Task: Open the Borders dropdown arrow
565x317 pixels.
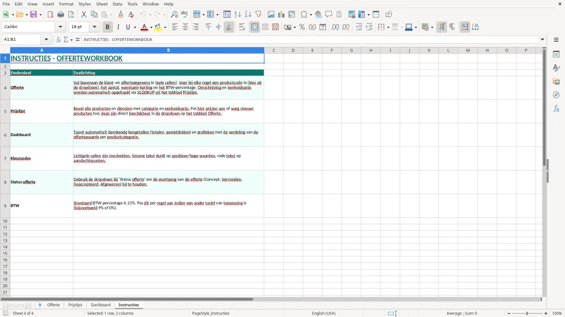Action: point(387,27)
